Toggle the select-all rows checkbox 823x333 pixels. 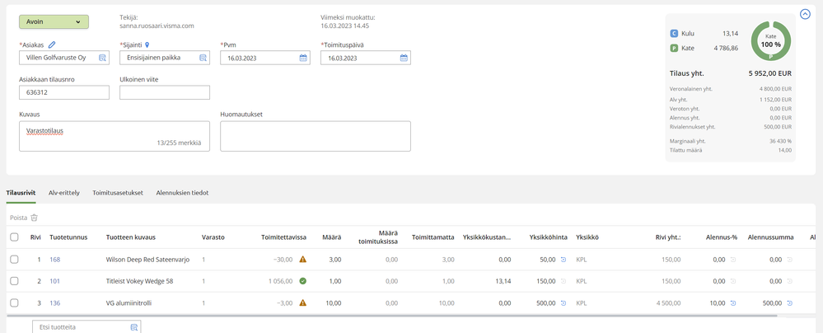14,237
